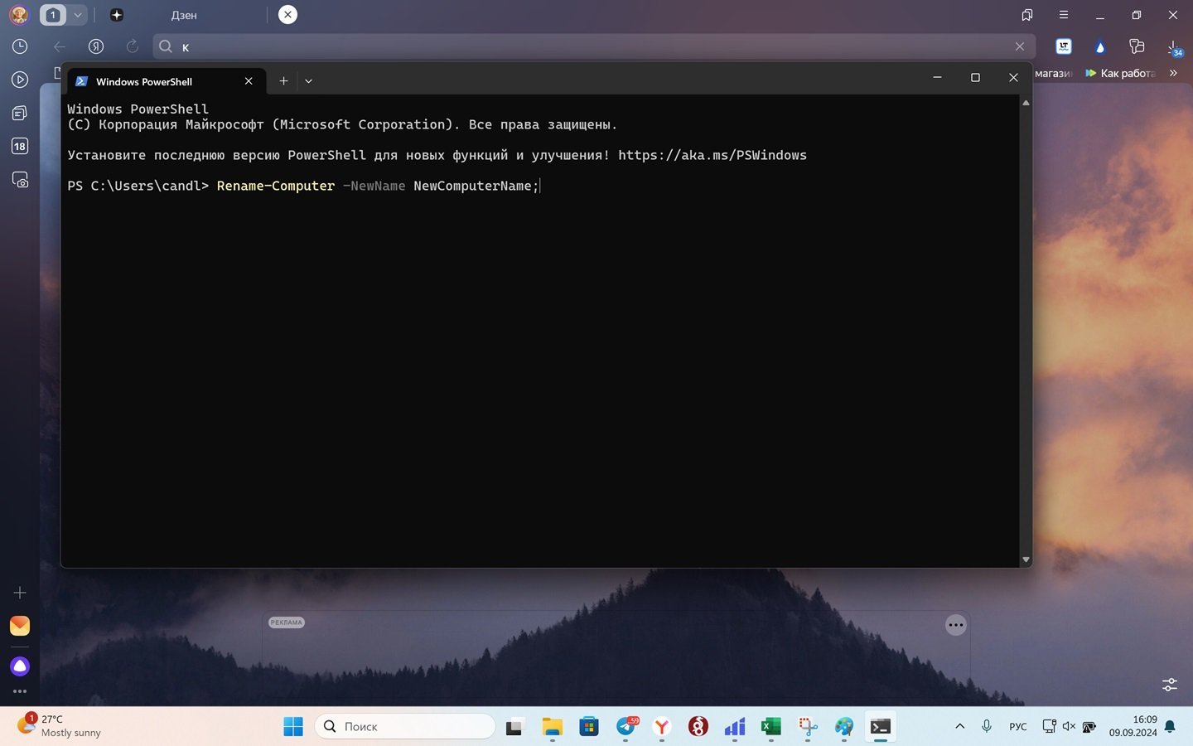
Task: Open browser profile avatar
Action: [x=19, y=15]
